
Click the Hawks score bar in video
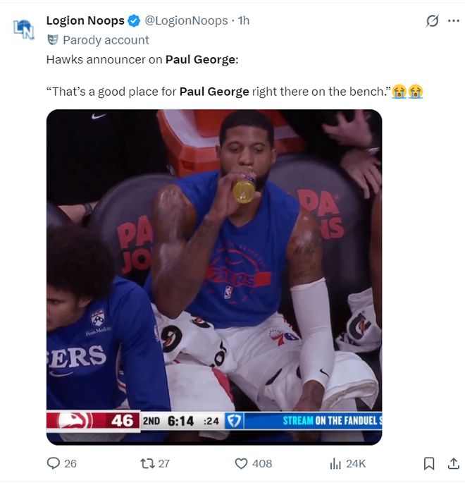coord(93,421)
